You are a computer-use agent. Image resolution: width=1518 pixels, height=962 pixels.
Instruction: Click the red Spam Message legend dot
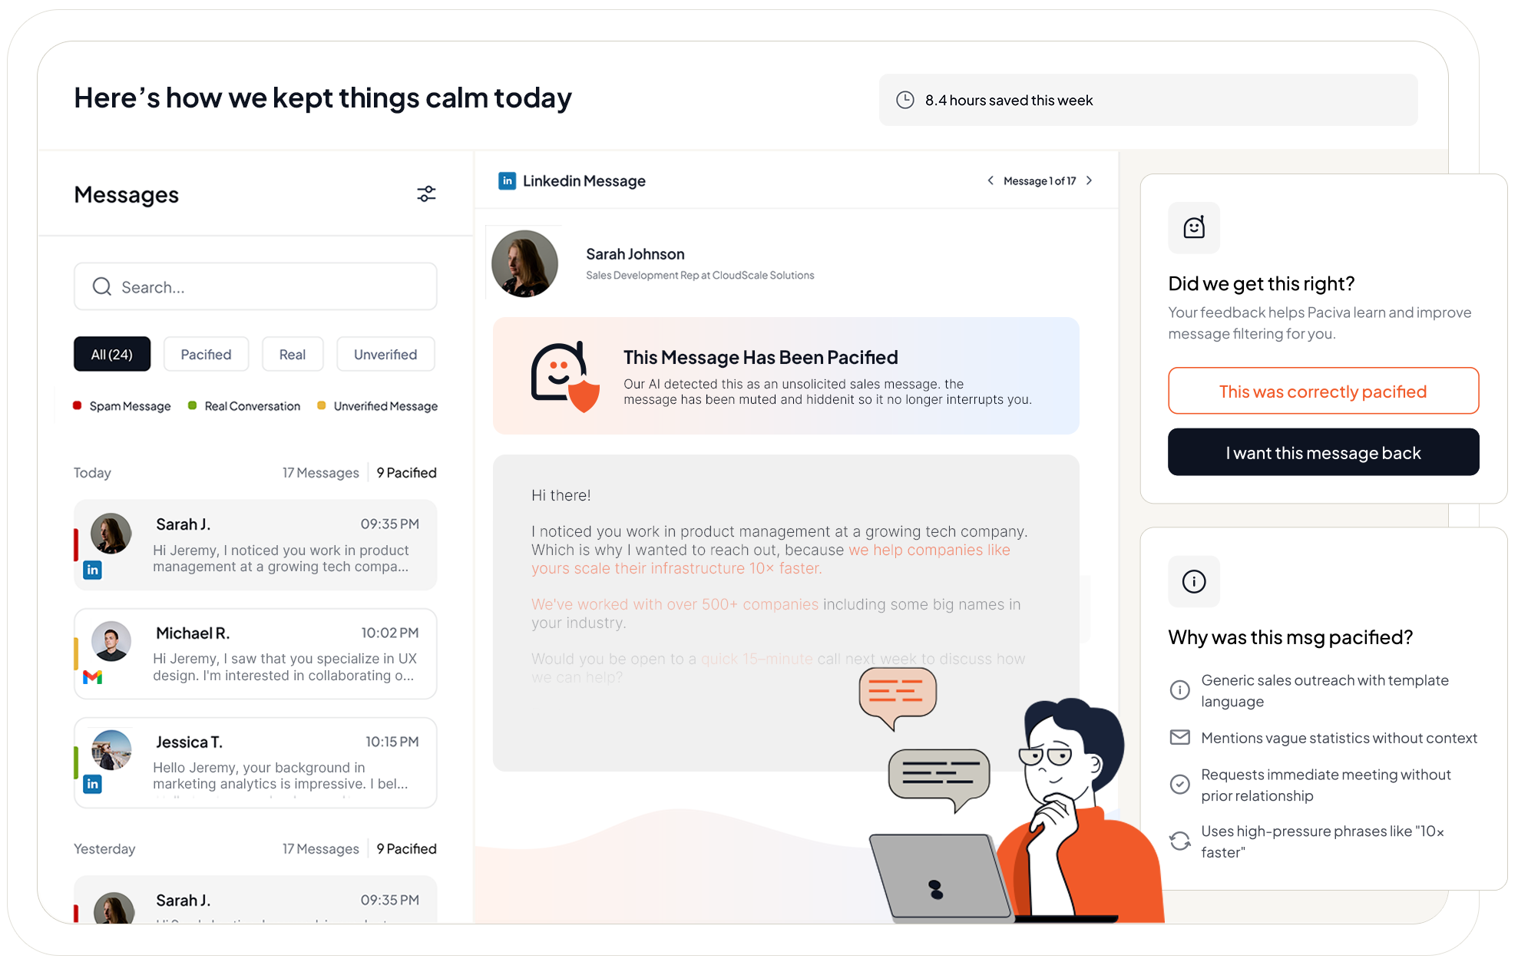(x=78, y=405)
